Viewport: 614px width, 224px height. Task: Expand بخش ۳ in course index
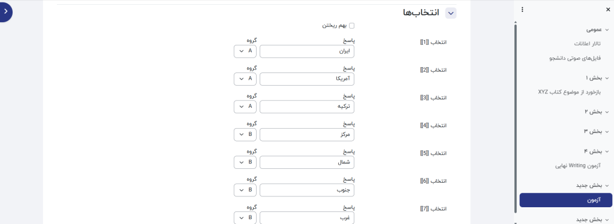607,131
